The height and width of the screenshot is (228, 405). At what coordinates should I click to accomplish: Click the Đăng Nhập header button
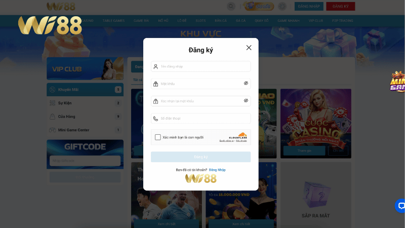(309, 6)
